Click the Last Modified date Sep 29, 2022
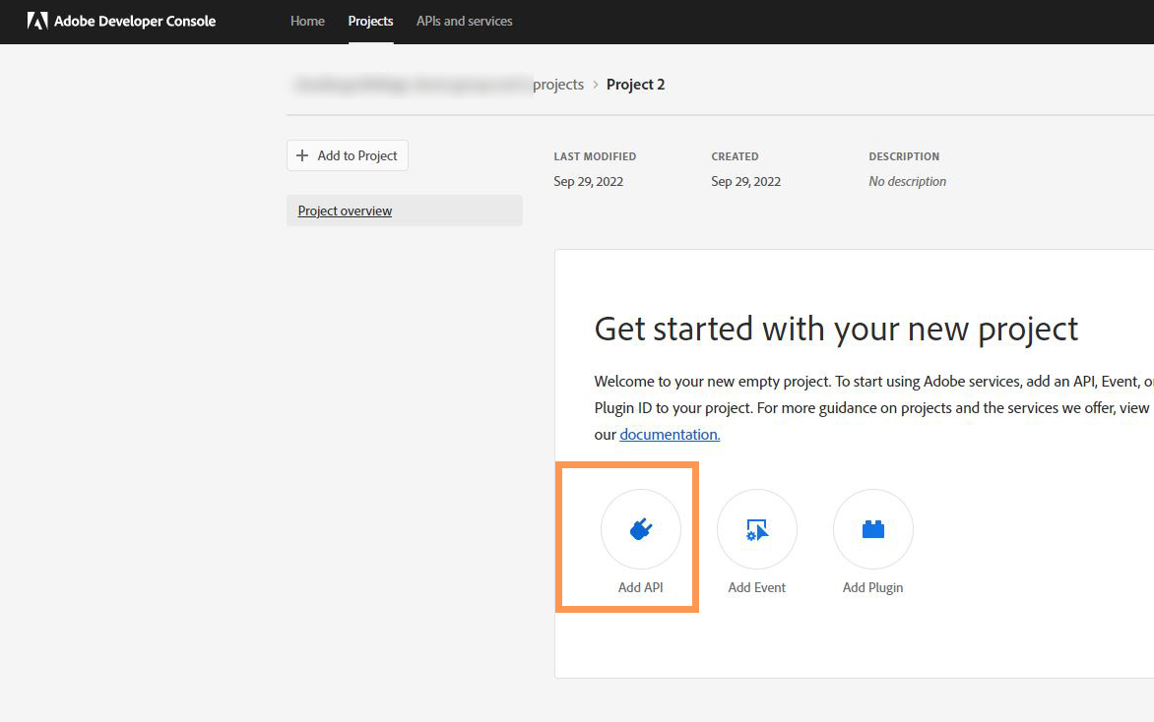The width and height of the screenshot is (1154, 722). coord(589,182)
